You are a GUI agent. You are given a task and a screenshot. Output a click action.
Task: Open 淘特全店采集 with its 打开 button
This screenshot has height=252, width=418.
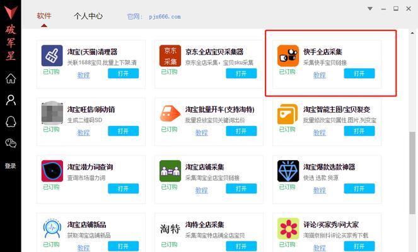(241, 246)
